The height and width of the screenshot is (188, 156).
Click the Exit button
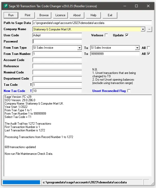tap(110, 15)
